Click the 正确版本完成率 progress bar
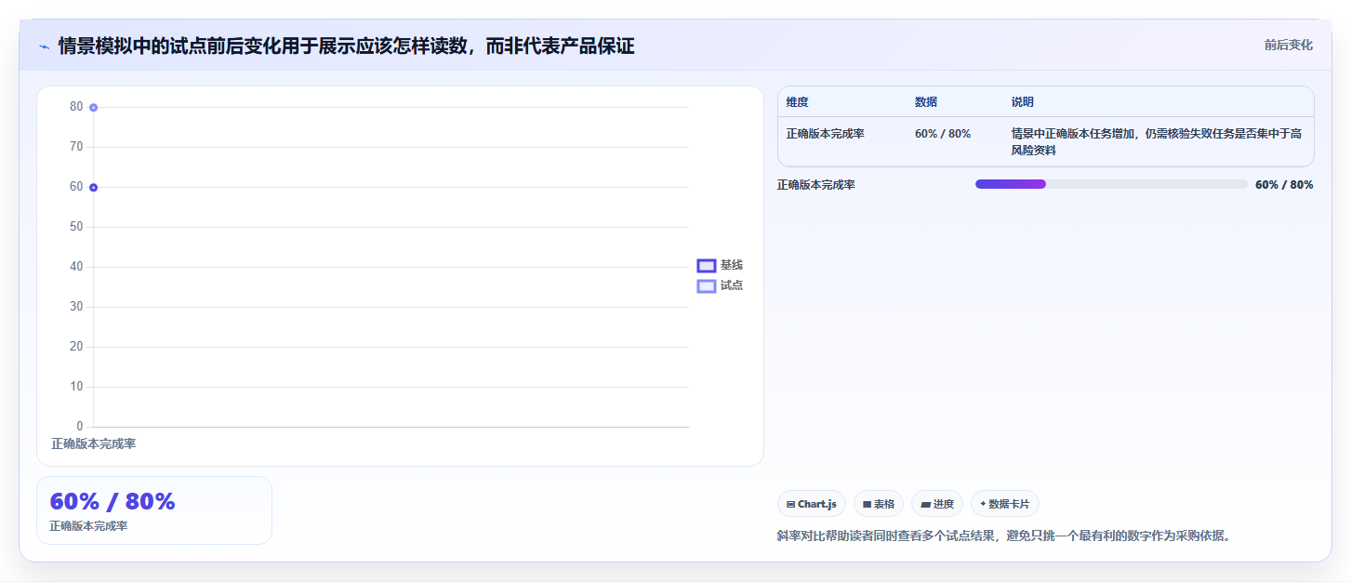The width and height of the screenshot is (1351, 582). click(1111, 184)
